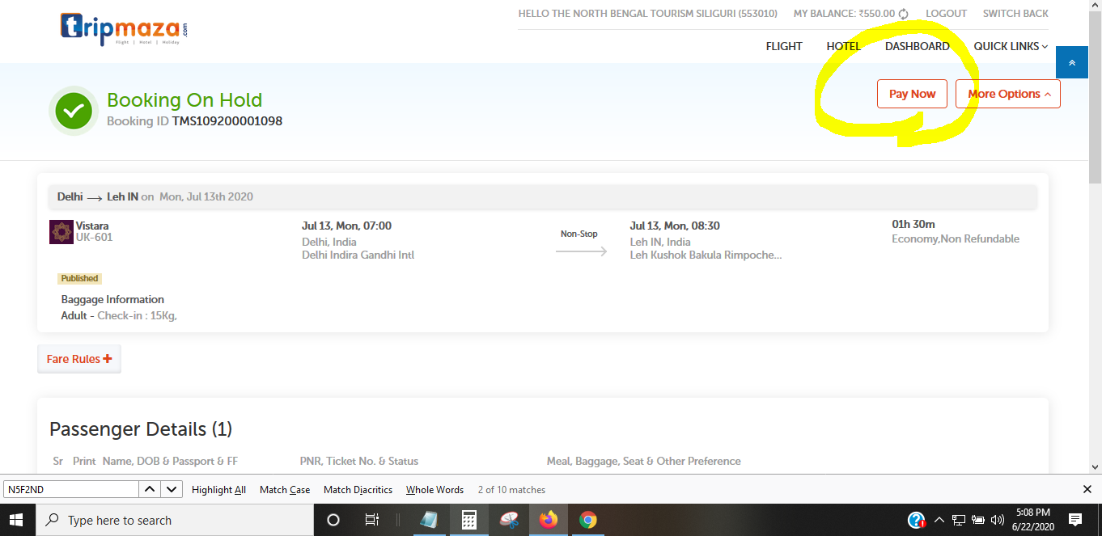Click the Published fare tag

point(79,278)
